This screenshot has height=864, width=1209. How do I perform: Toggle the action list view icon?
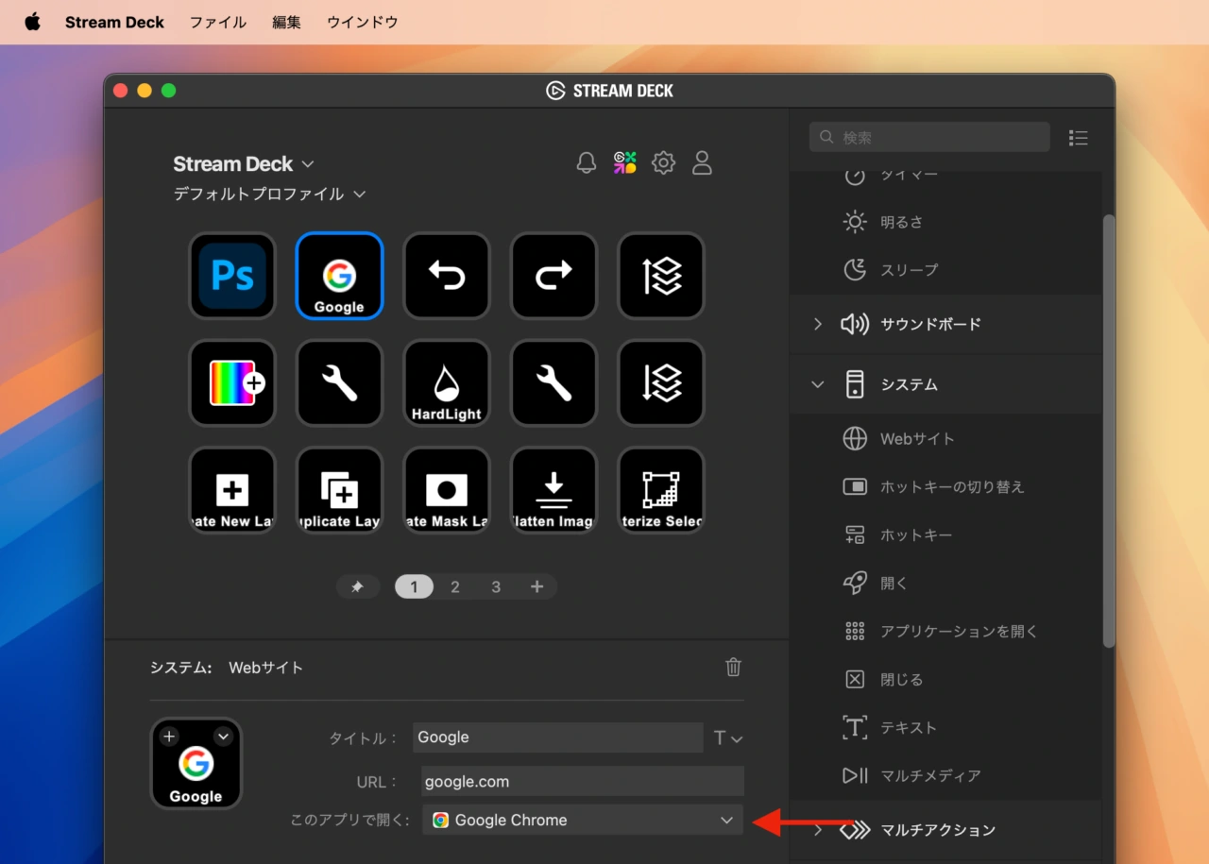click(1078, 138)
